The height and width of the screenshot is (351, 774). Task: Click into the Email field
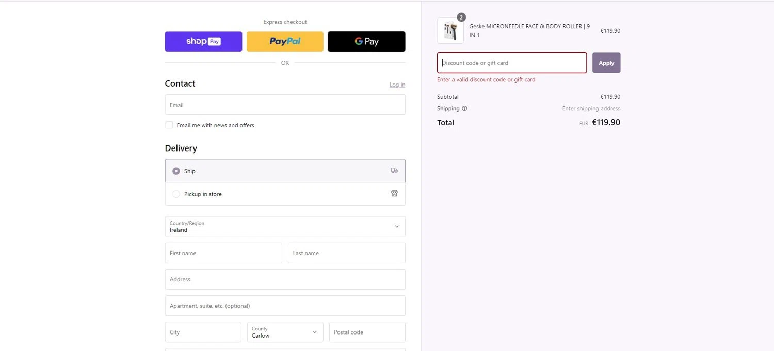click(285, 105)
